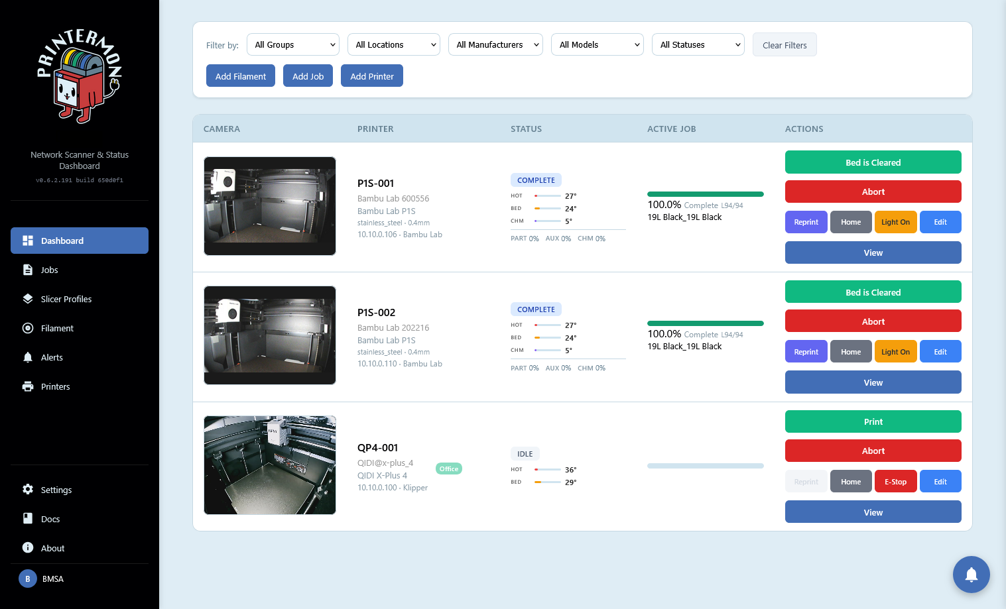Expand the All Manufacturers dropdown
Screen dimensions: 1006x609
click(x=495, y=44)
